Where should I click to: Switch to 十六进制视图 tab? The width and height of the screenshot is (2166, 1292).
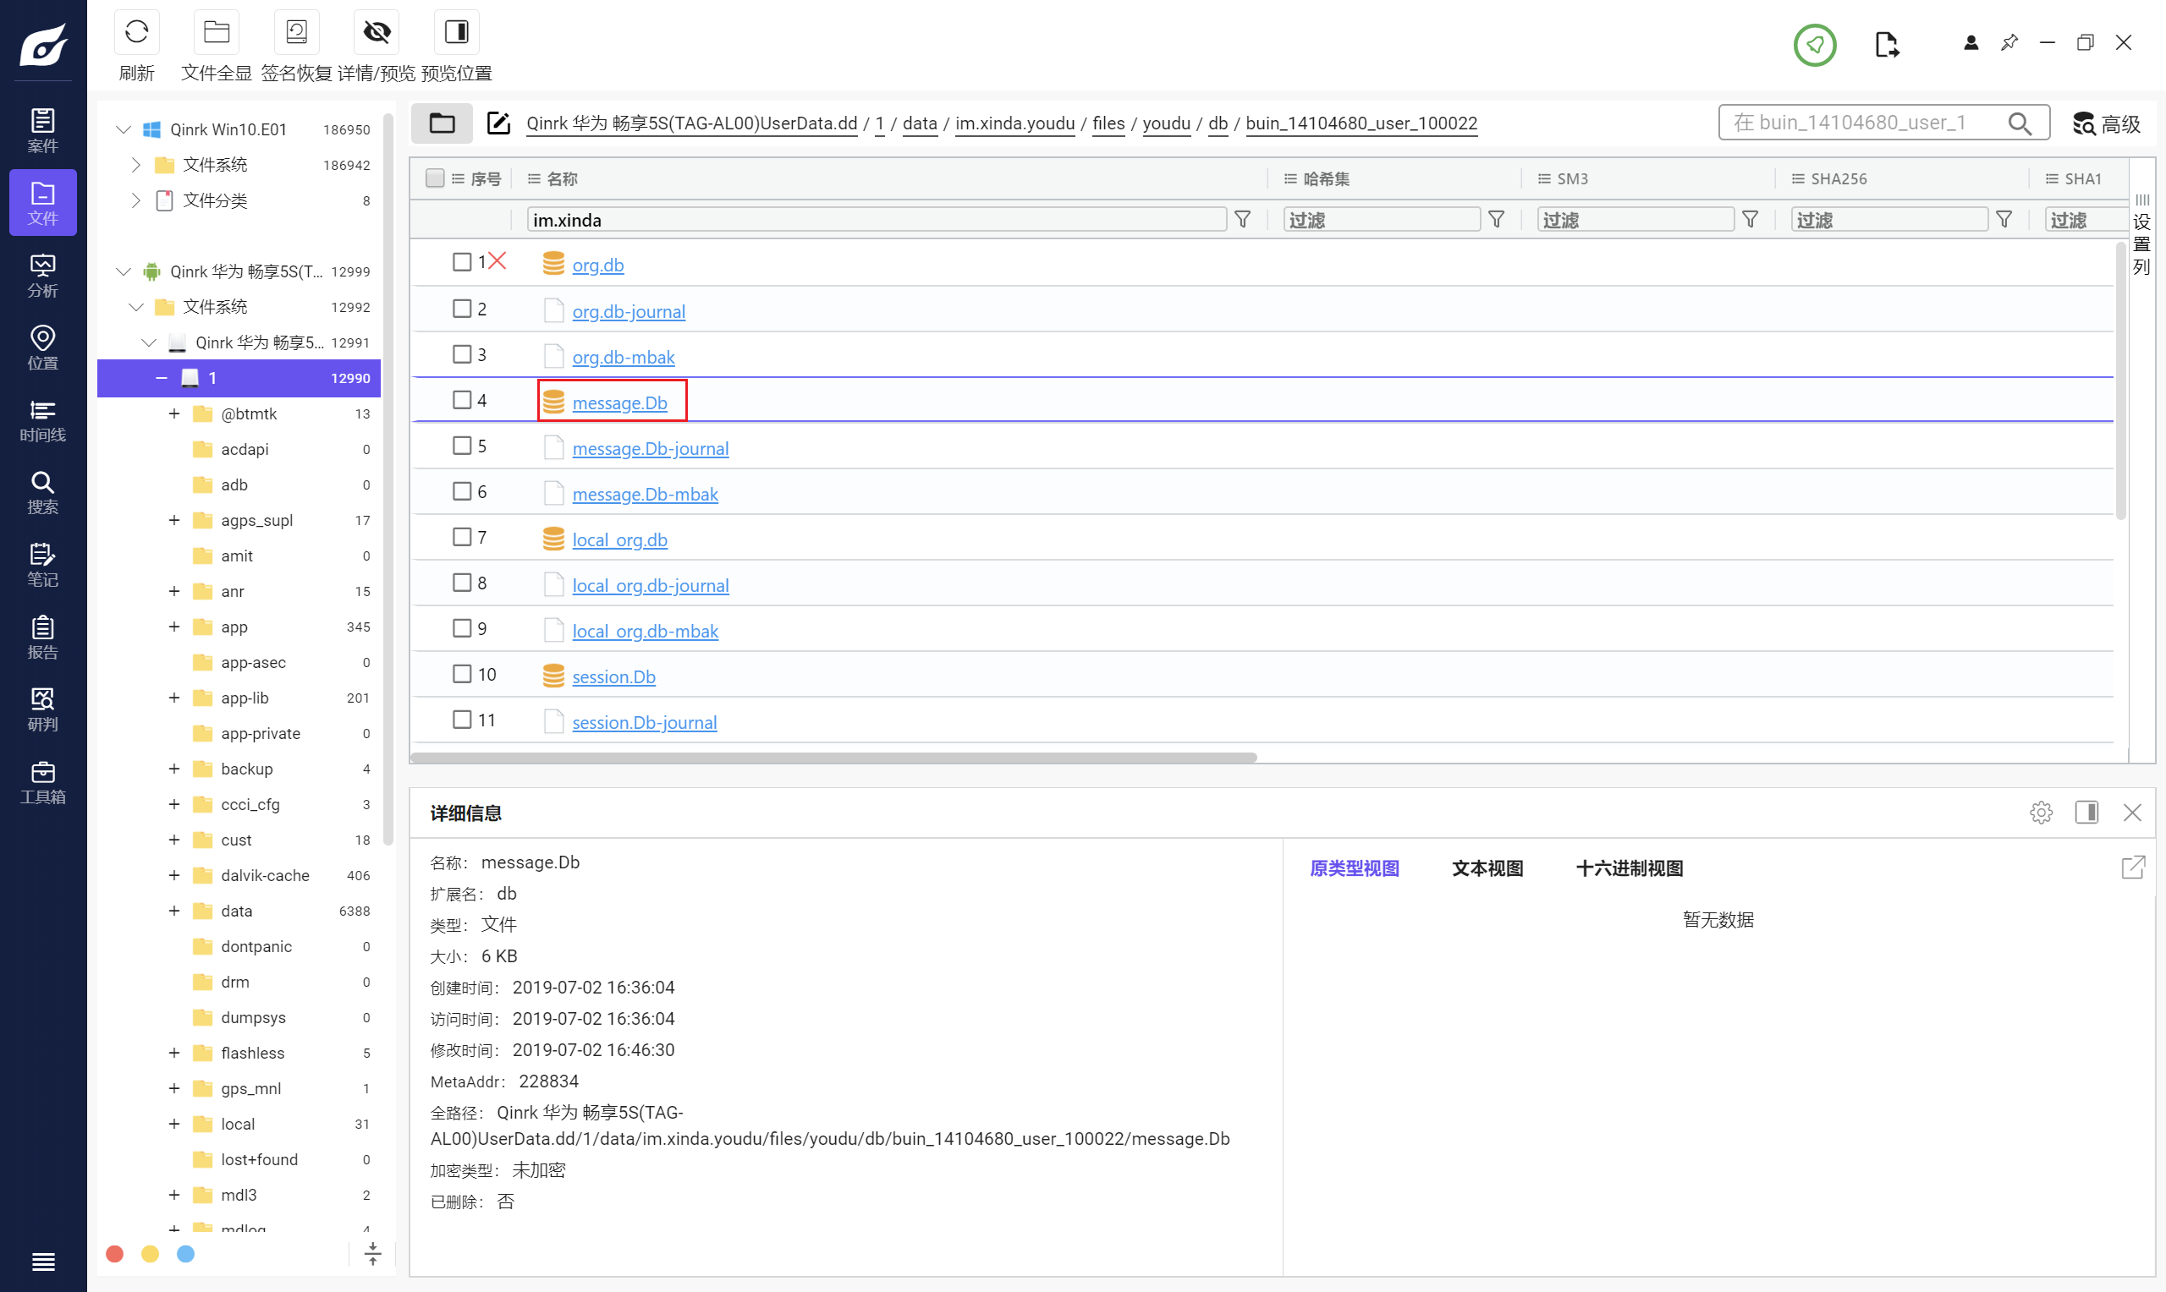click(x=1630, y=868)
